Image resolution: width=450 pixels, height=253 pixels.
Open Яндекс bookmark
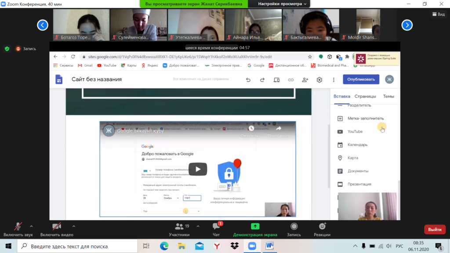coord(150,65)
